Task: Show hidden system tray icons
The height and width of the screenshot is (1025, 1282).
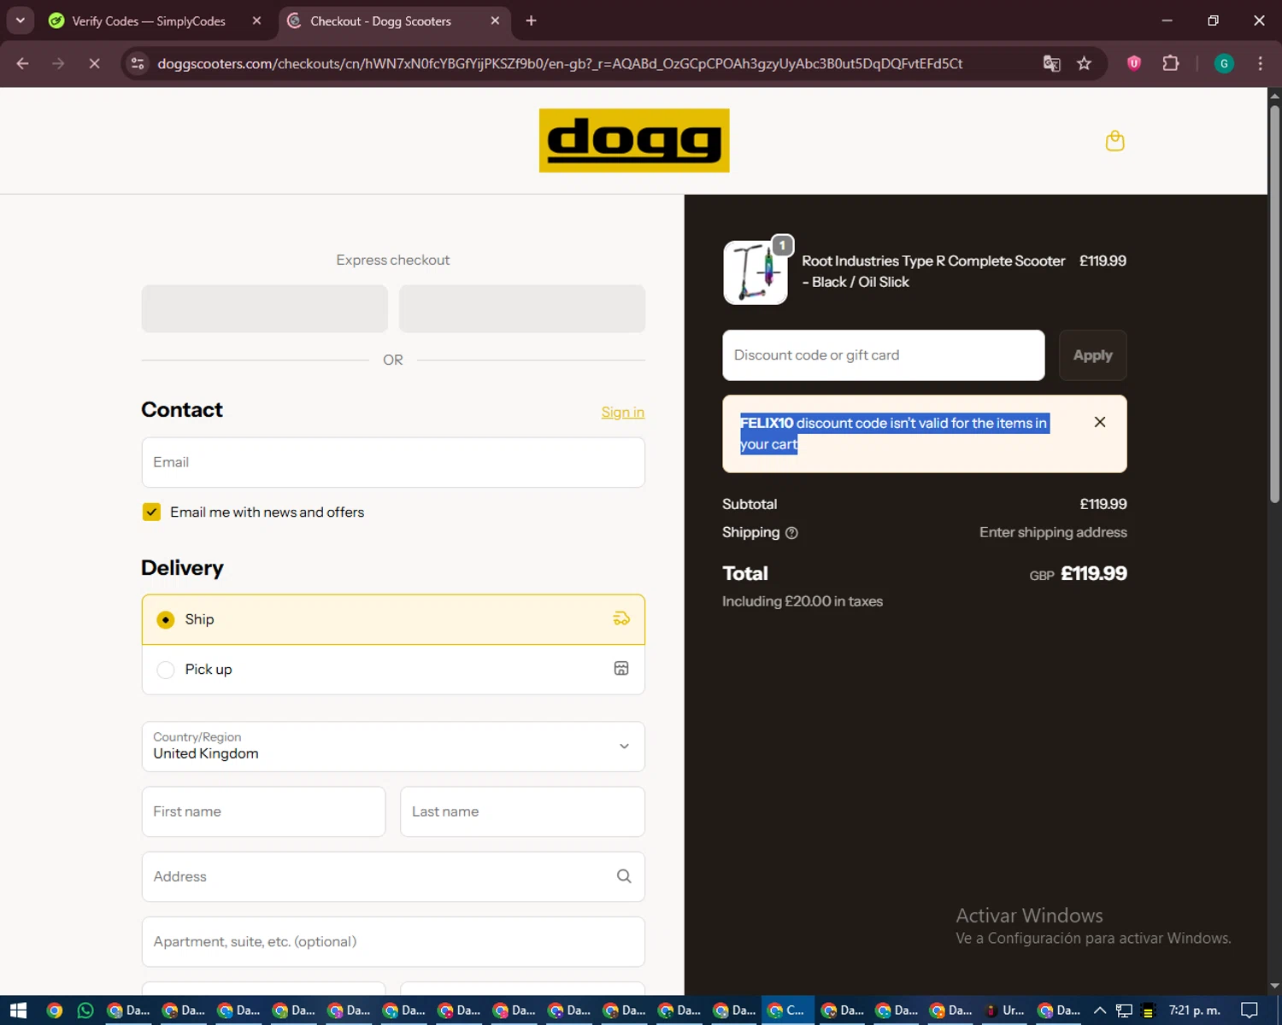Action: [1100, 1010]
